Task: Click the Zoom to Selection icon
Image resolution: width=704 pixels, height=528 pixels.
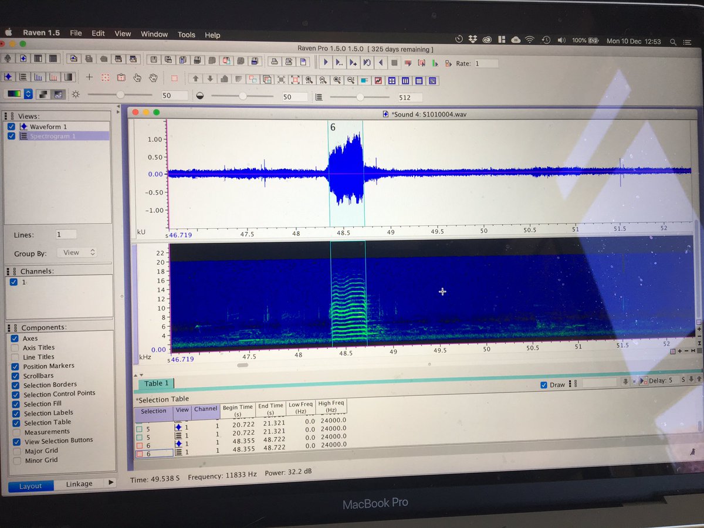Action: pos(295,80)
